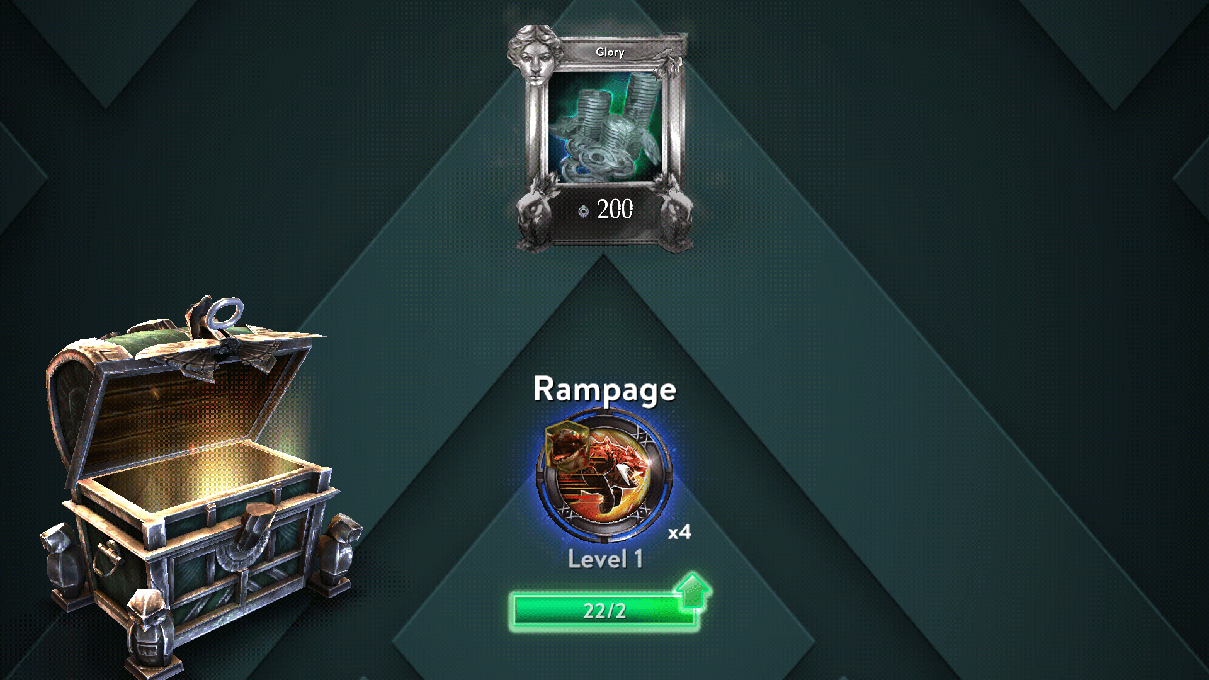The width and height of the screenshot is (1209, 680).
Task: Click the small glory currency symbol
Action: [x=584, y=211]
